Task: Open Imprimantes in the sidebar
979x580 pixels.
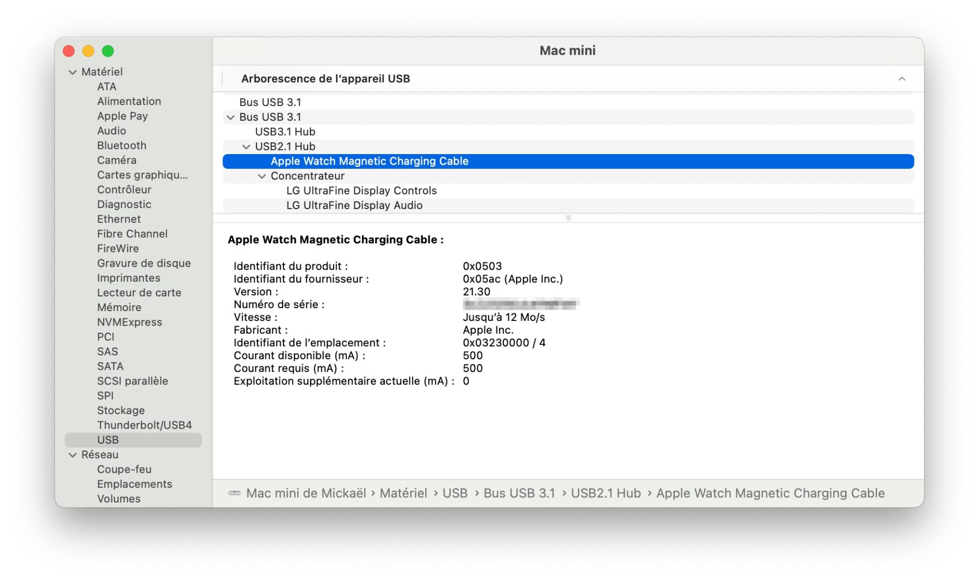Action: [128, 278]
